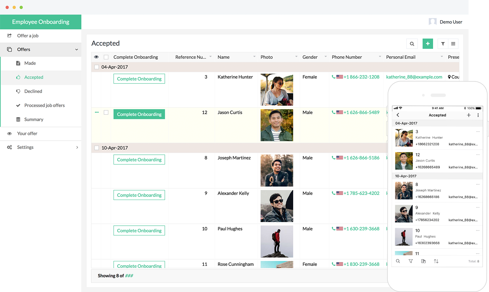This screenshot has height=292, width=489.
Task: Click Complete Onboarding for Jason Curtis
Action: [139, 114]
